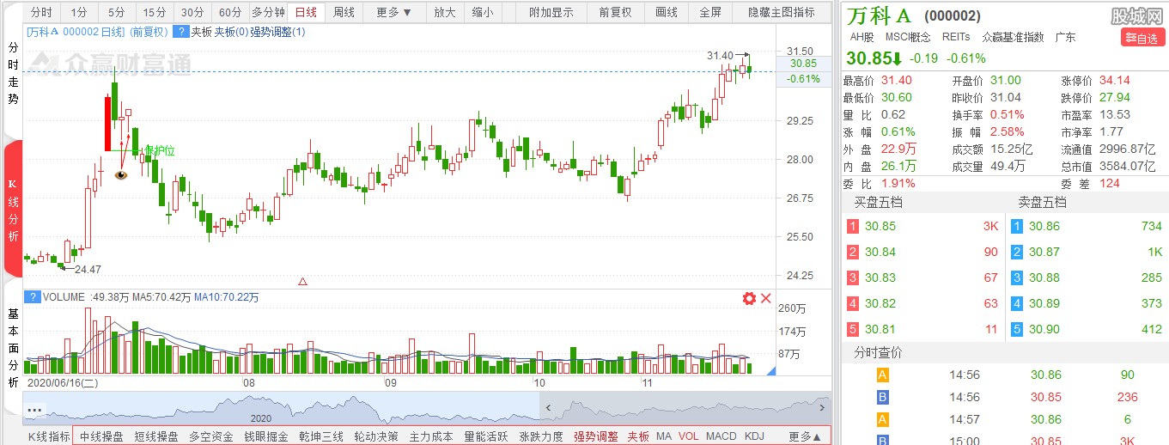The height and width of the screenshot is (445, 1169).
Task: Toggle the 短线操盘 indicator
Action: pyautogui.click(x=156, y=436)
